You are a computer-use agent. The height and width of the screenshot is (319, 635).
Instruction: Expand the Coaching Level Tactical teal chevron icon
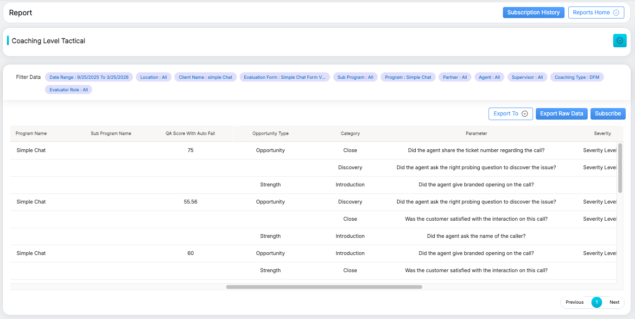[x=620, y=41]
